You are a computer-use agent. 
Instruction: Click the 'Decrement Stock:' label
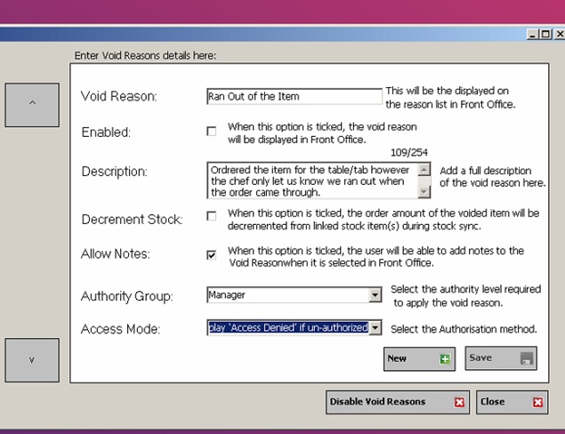[132, 219]
